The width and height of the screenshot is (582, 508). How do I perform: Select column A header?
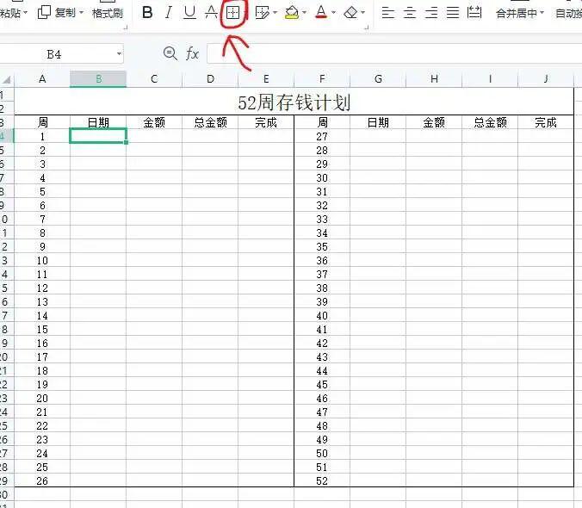tap(42, 79)
